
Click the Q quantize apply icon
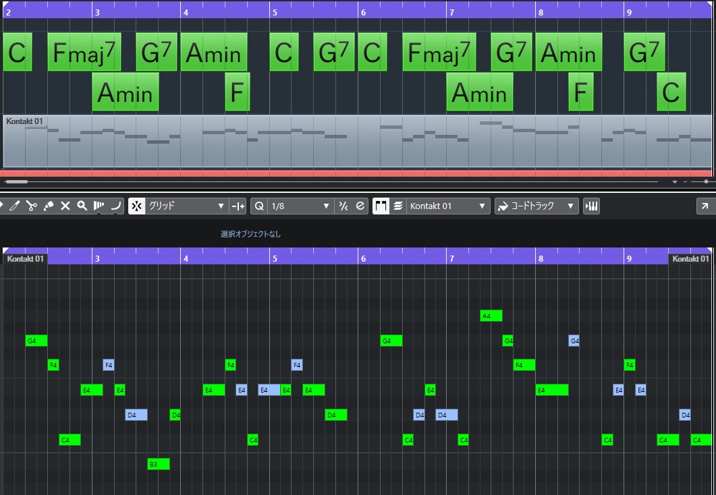(x=259, y=206)
